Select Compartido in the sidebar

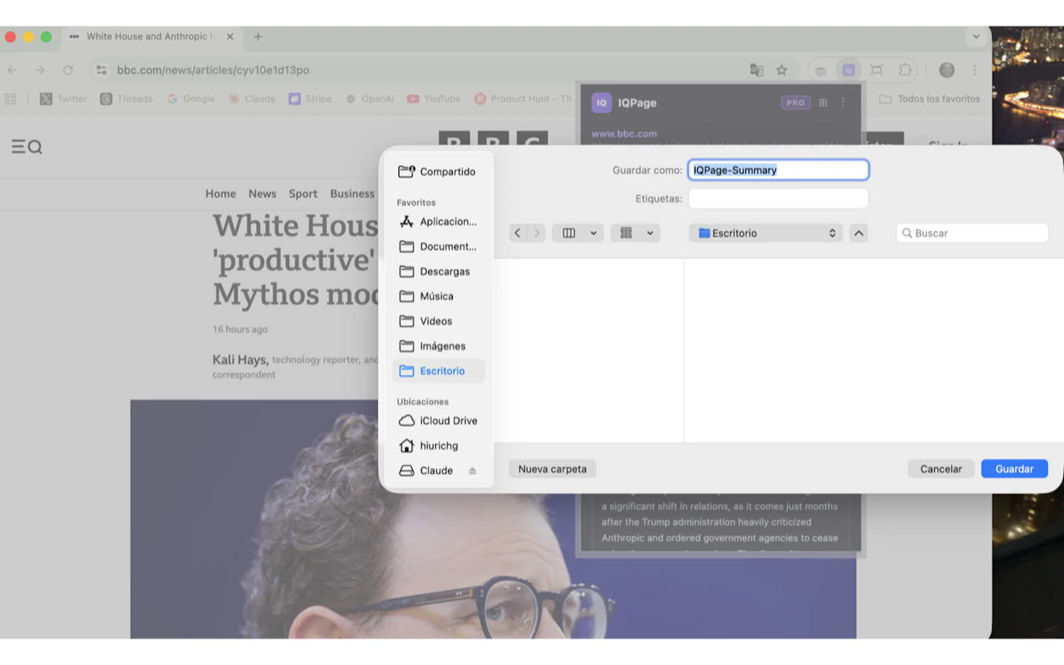(439, 172)
